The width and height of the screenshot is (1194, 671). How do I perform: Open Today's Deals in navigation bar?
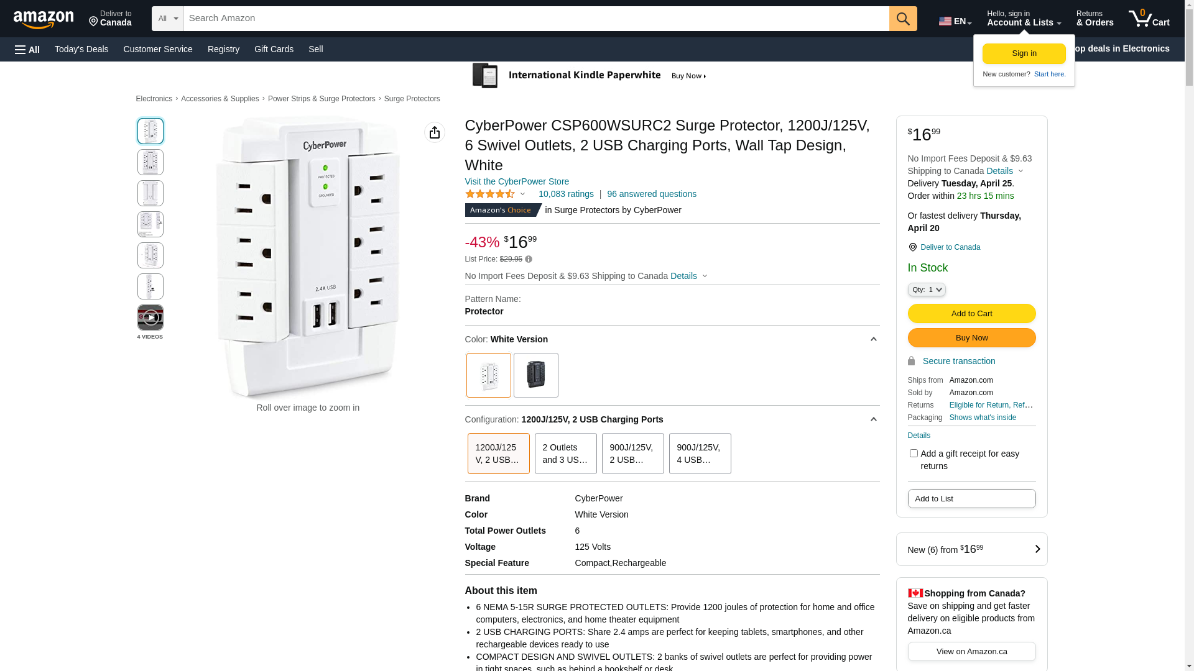(x=81, y=49)
